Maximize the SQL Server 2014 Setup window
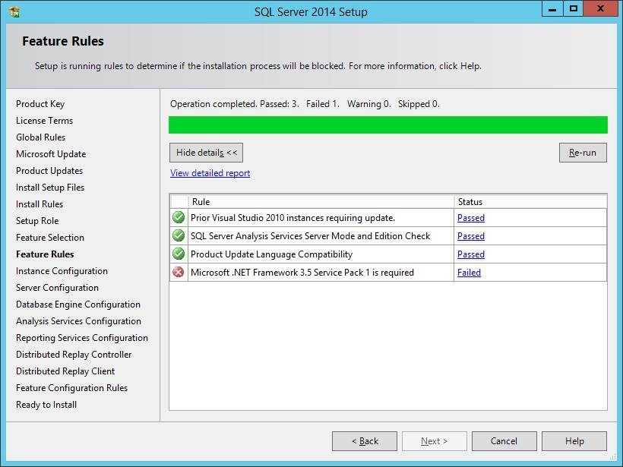Screen dimensions: 623x467 (x=574, y=9)
